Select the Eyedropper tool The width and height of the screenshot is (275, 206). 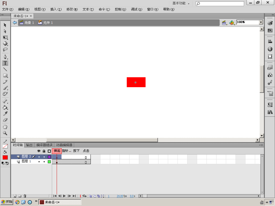click(x=5, y=113)
